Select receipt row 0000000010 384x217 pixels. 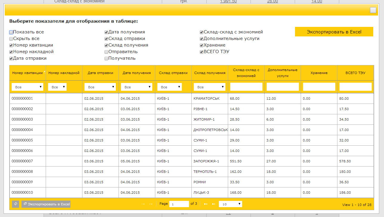(x=192, y=193)
